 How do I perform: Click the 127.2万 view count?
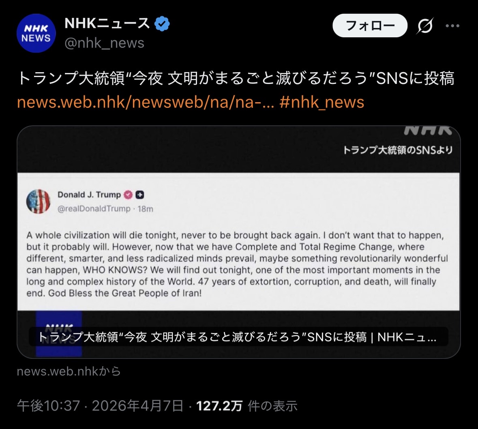[219, 406]
